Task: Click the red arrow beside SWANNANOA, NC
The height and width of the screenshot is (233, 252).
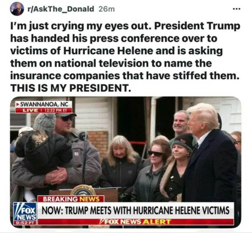Action: (x=18, y=105)
